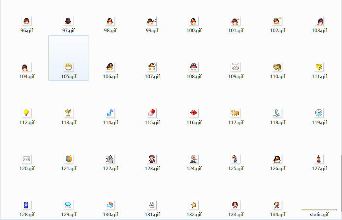Click the 132.gif file name label
Image resolution: width=342 pixels, height=220 pixels.
click(x=194, y=215)
